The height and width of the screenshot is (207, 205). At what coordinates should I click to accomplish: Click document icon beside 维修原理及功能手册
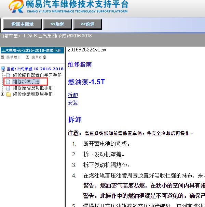pos(8,88)
